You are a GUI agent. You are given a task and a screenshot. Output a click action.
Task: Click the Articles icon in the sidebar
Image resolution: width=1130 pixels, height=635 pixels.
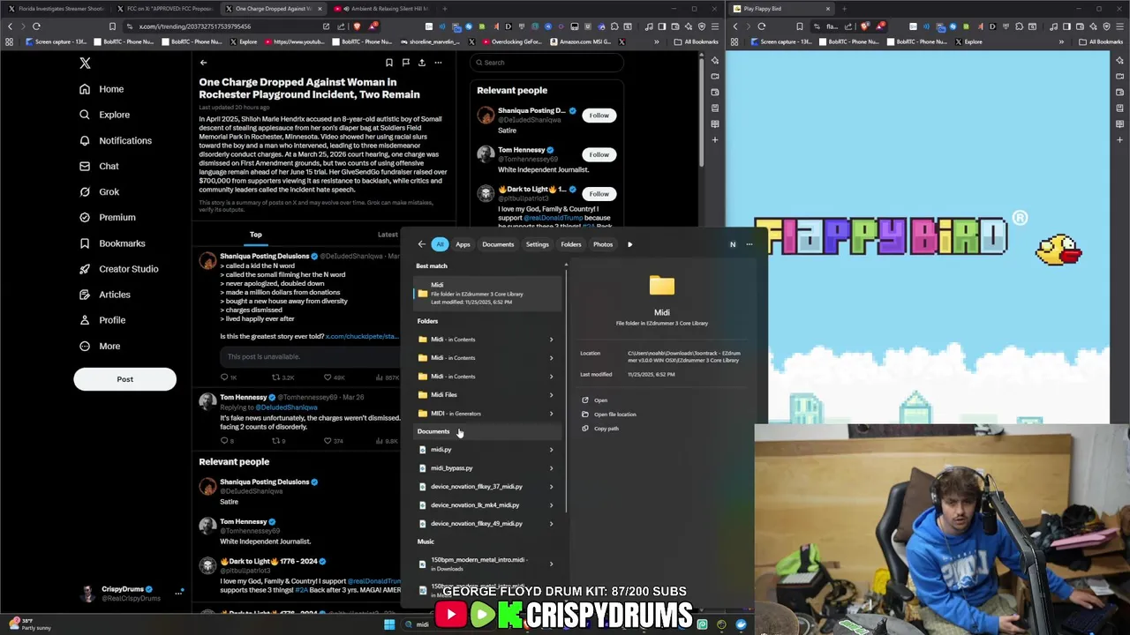coord(85,295)
